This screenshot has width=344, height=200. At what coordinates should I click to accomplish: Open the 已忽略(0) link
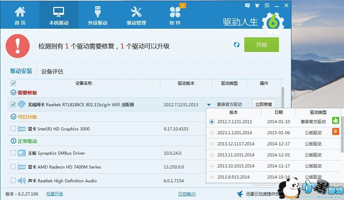click(187, 194)
